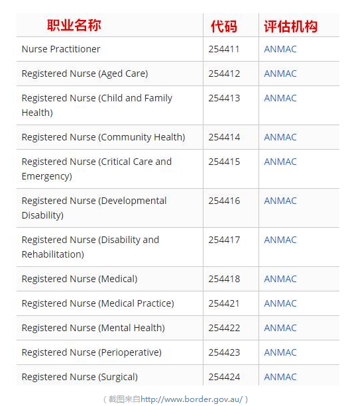Open ANMAC link for Developmental Disability
The height and width of the screenshot is (406, 344).
point(280,201)
